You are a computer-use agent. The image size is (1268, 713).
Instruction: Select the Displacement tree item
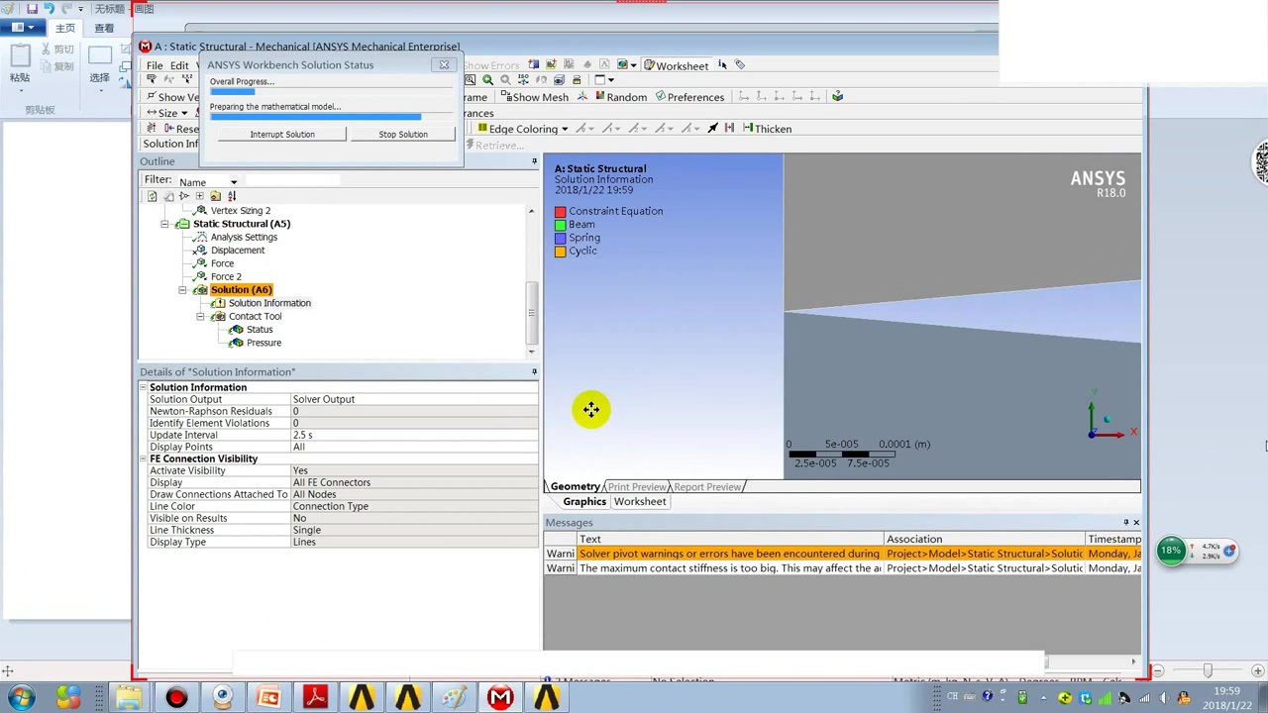238,251
